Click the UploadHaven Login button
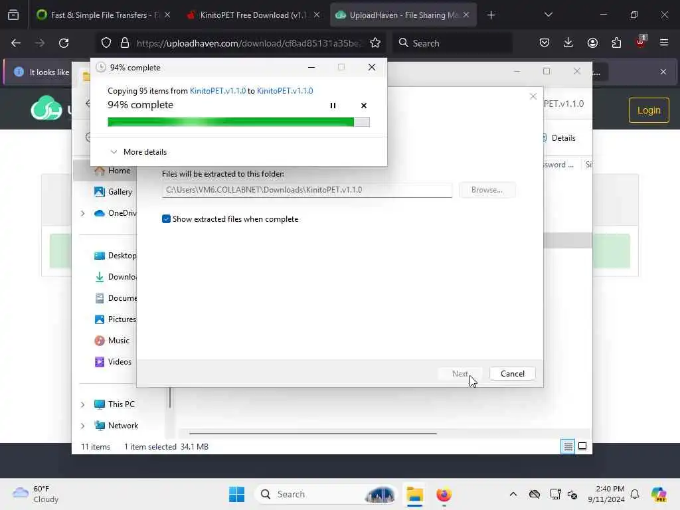 (x=649, y=110)
